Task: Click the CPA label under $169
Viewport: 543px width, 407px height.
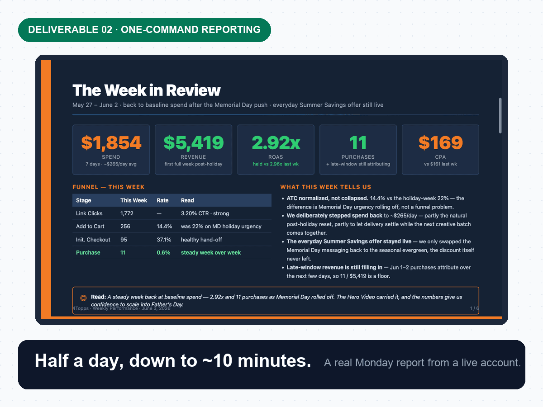Action: pos(440,157)
